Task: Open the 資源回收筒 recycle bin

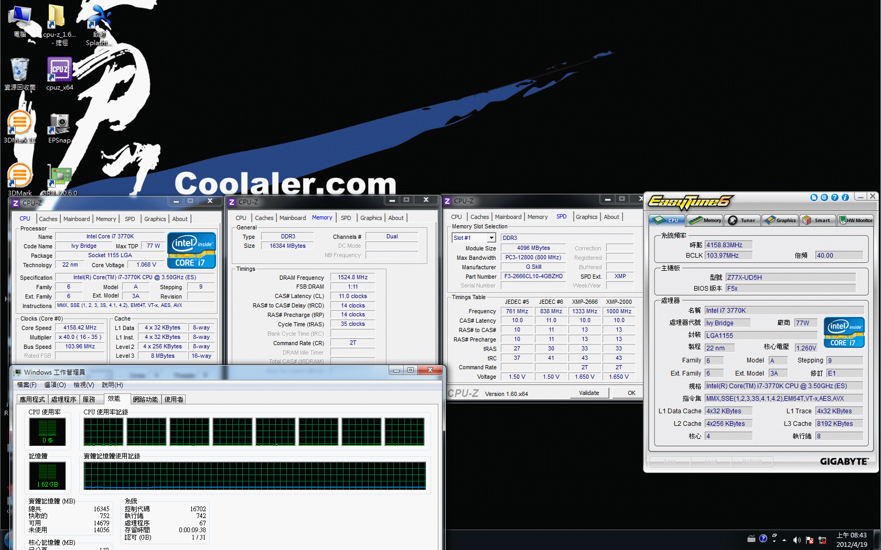Action: [x=20, y=74]
